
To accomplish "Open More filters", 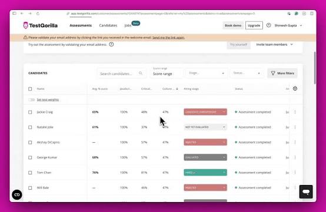I will click(x=282, y=73).
